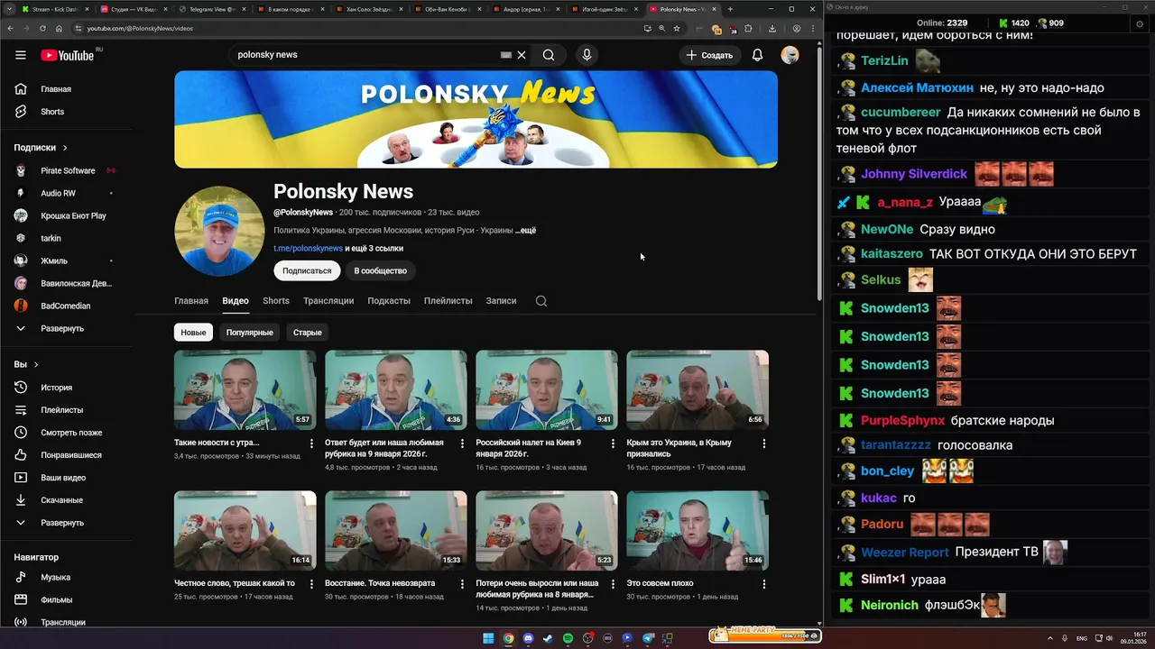
Task: Clear the search box with X
Action: (x=522, y=55)
